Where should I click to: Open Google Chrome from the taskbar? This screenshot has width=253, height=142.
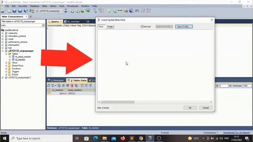click(x=141, y=138)
